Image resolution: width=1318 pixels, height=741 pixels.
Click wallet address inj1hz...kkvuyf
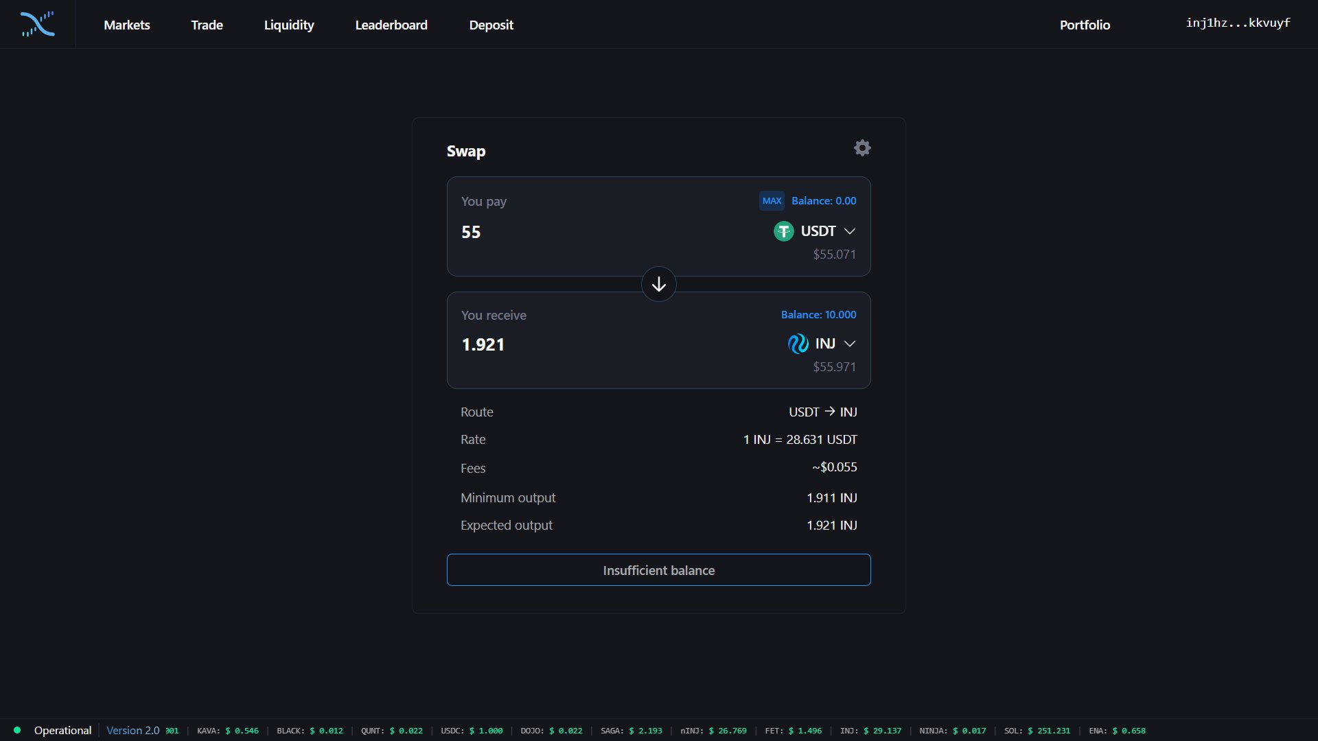1238,23
